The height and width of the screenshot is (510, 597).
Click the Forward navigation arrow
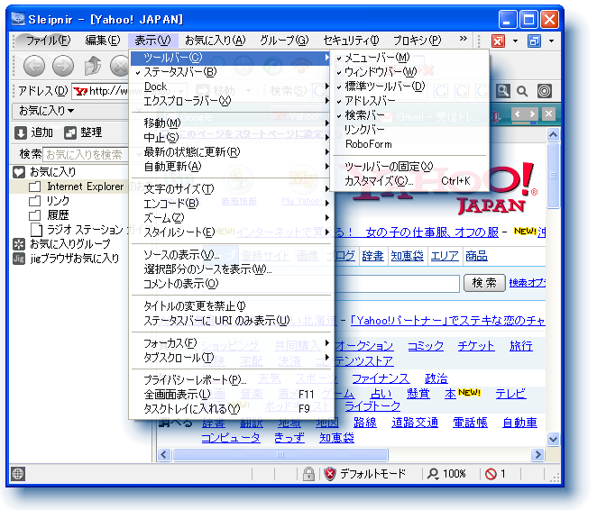[x=63, y=66]
